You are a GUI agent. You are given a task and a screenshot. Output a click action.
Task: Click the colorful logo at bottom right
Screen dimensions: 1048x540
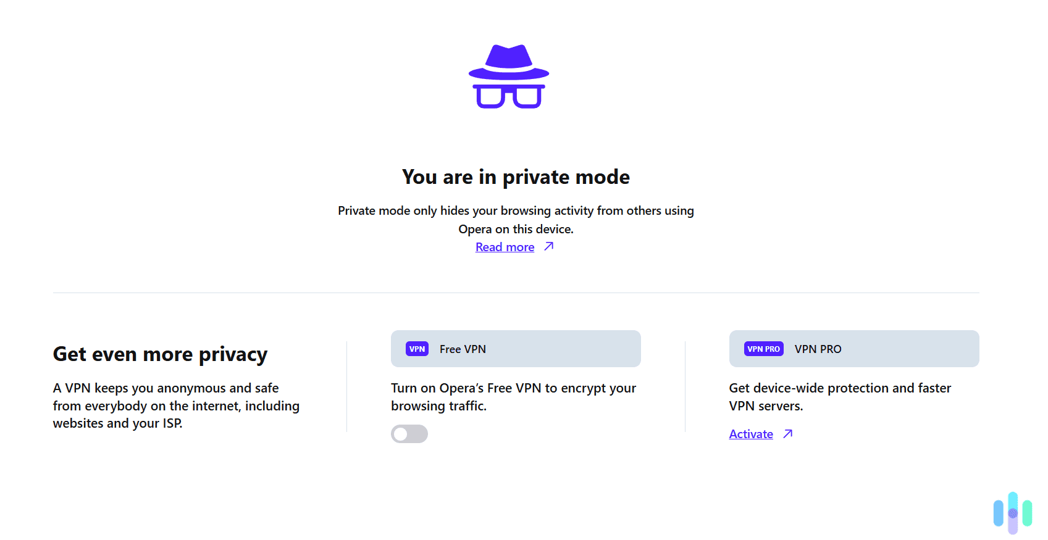[x=1012, y=513]
